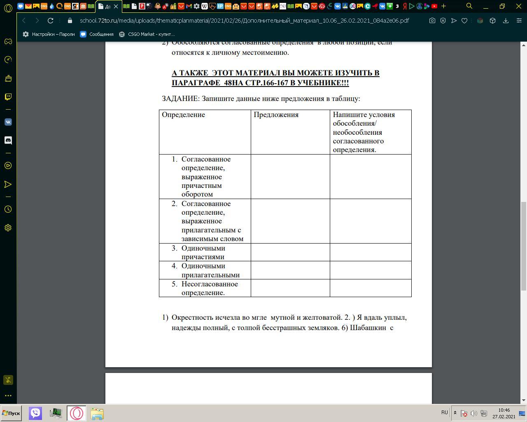
Task: Reload the current PDF page
Action: point(50,21)
